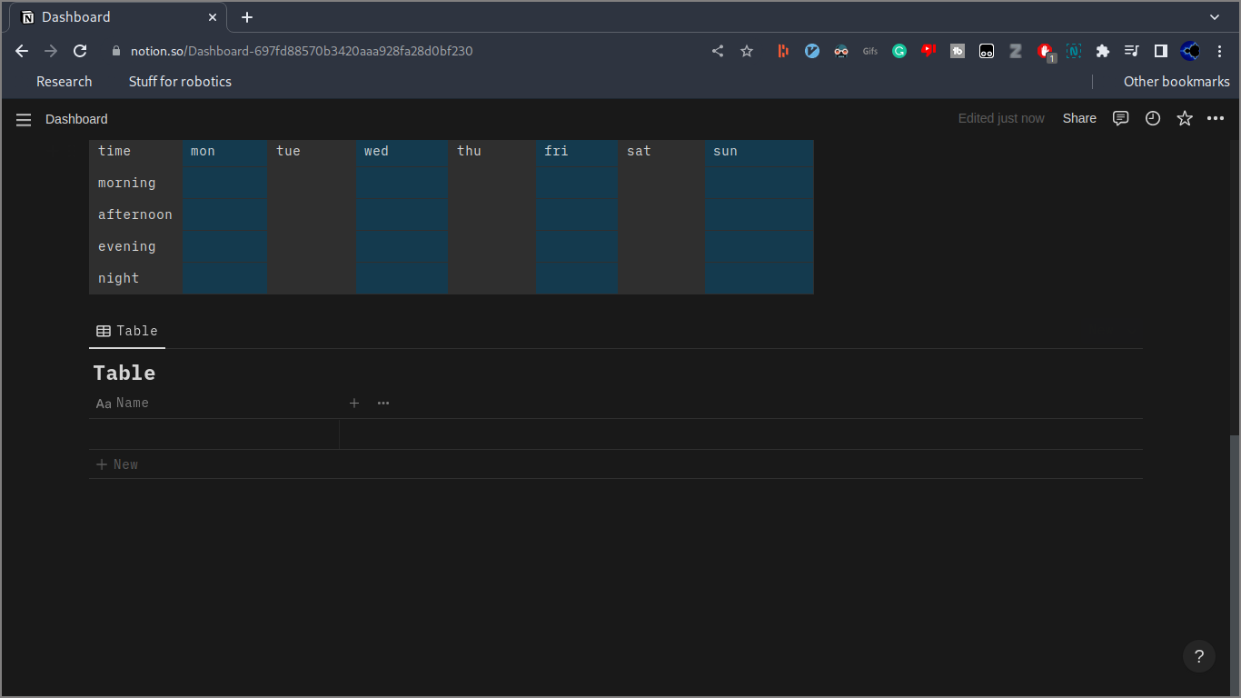Favorite this page with star icon
1241x698 pixels.
click(x=1185, y=118)
